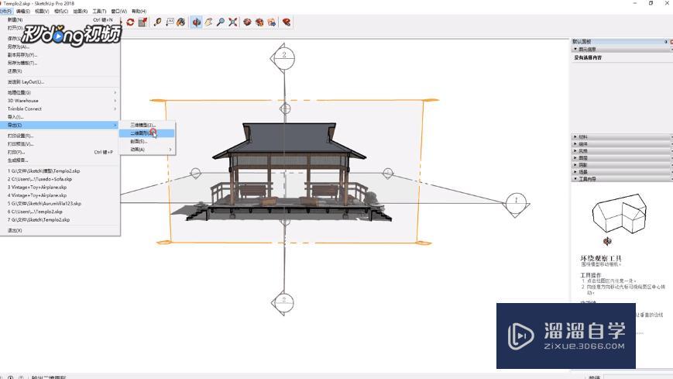Choose 打印(P)... menu entry
This screenshot has height=379, width=673.
click(60, 152)
